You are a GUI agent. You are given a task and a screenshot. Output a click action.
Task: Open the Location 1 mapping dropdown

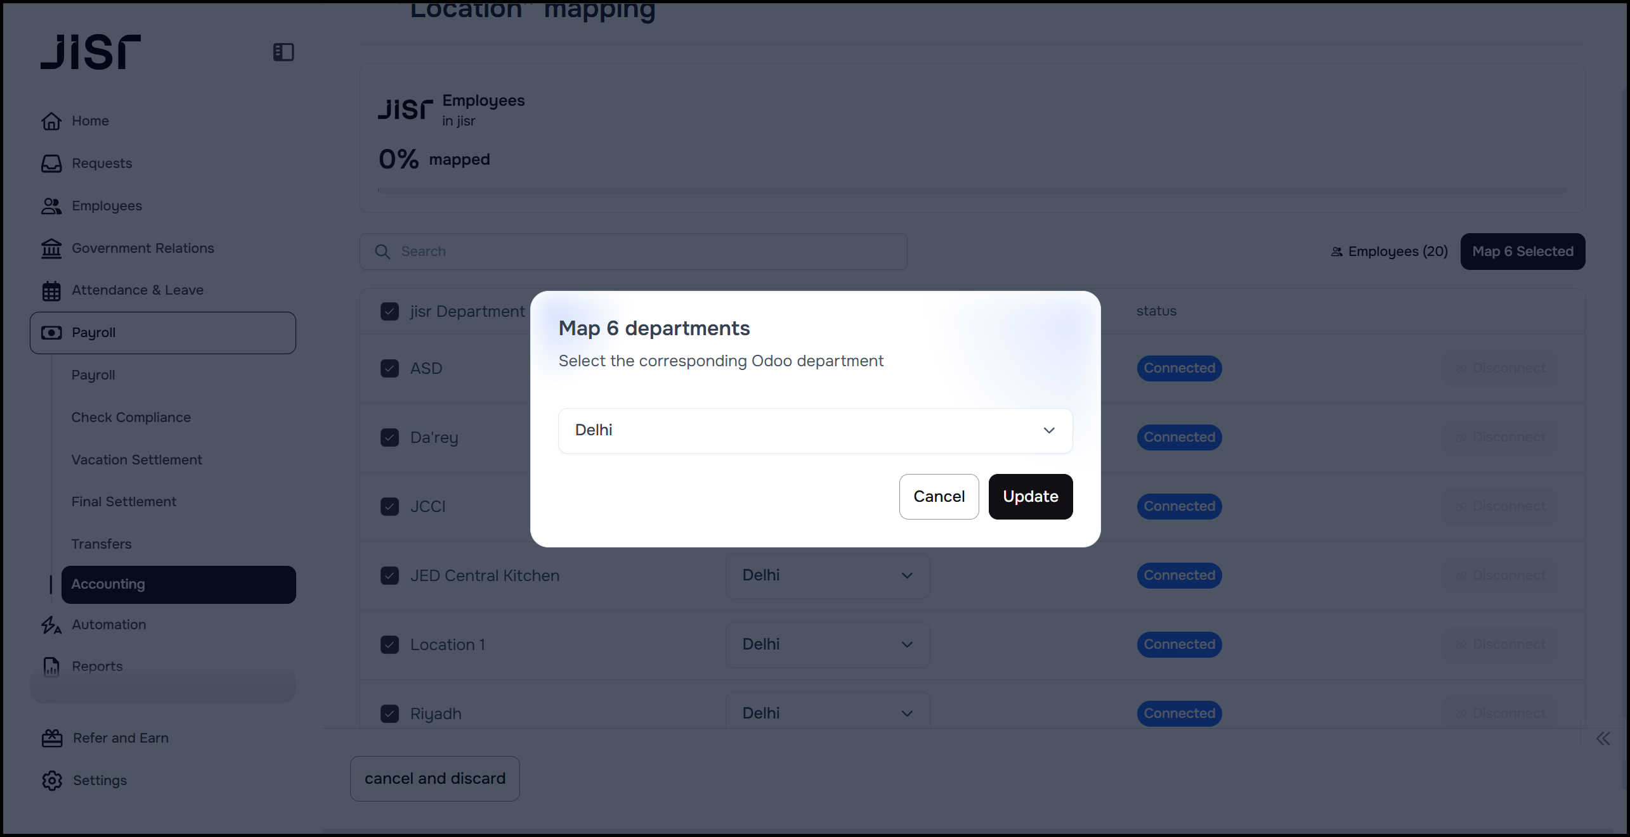click(x=827, y=645)
